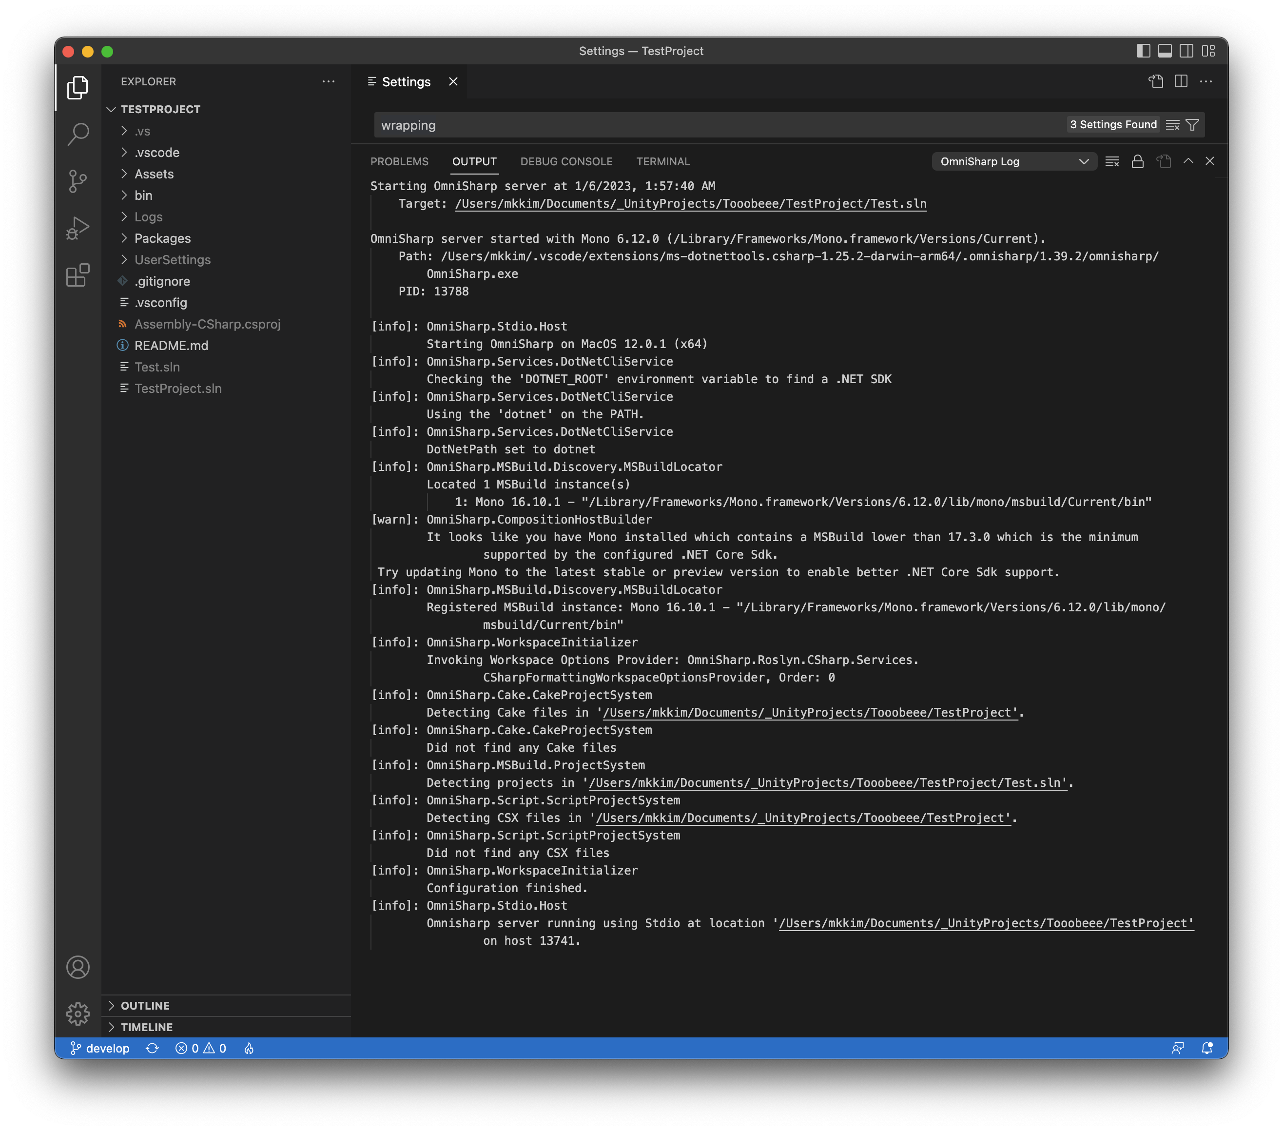The height and width of the screenshot is (1131, 1283).
Task: Expand the OUTLINE section
Action: [145, 1006]
